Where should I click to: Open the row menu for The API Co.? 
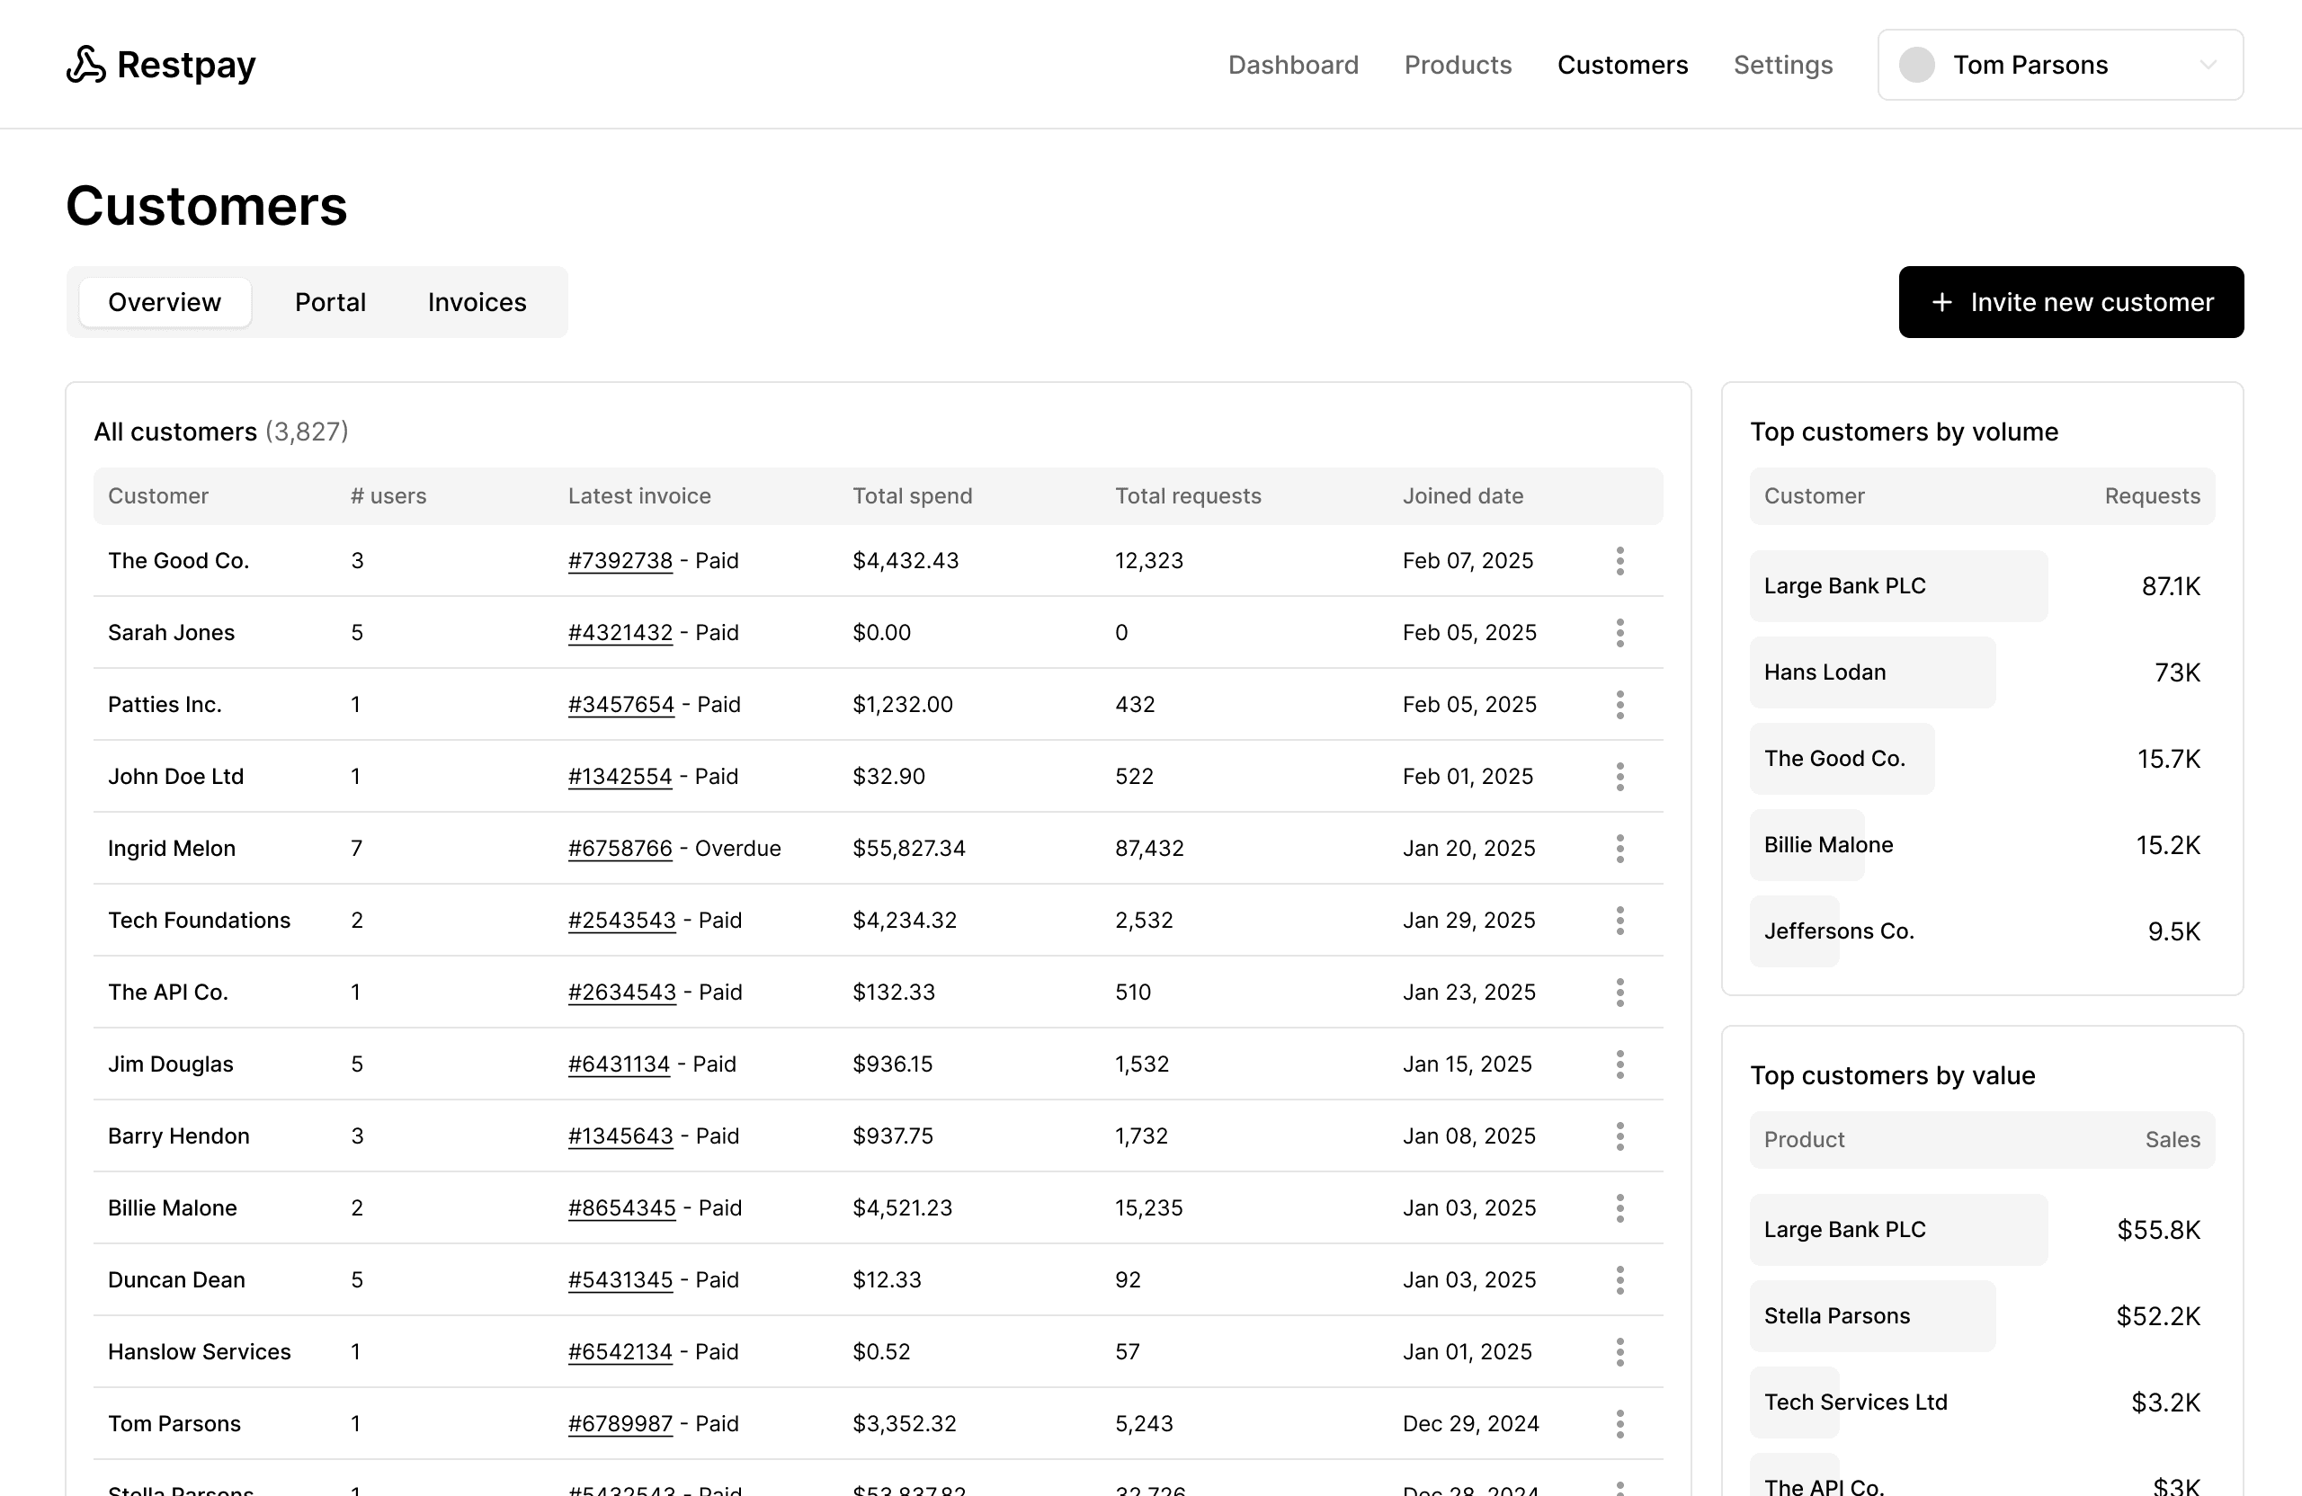pos(1619,993)
